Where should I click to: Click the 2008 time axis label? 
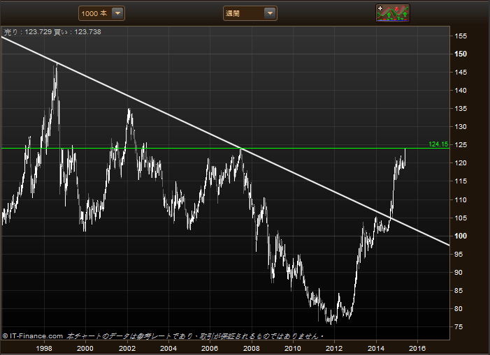[251, 349]
